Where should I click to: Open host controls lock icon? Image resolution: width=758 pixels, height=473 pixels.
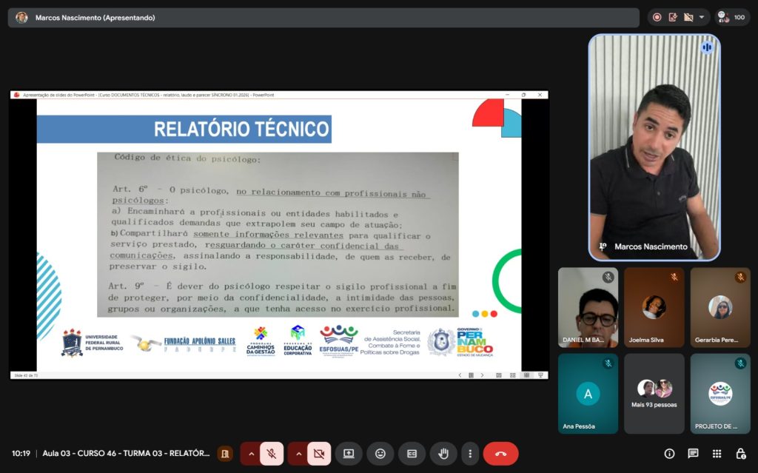tap(740, 454)
